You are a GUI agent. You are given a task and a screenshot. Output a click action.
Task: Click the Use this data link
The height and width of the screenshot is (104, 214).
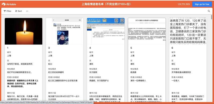tap(184, 4)
